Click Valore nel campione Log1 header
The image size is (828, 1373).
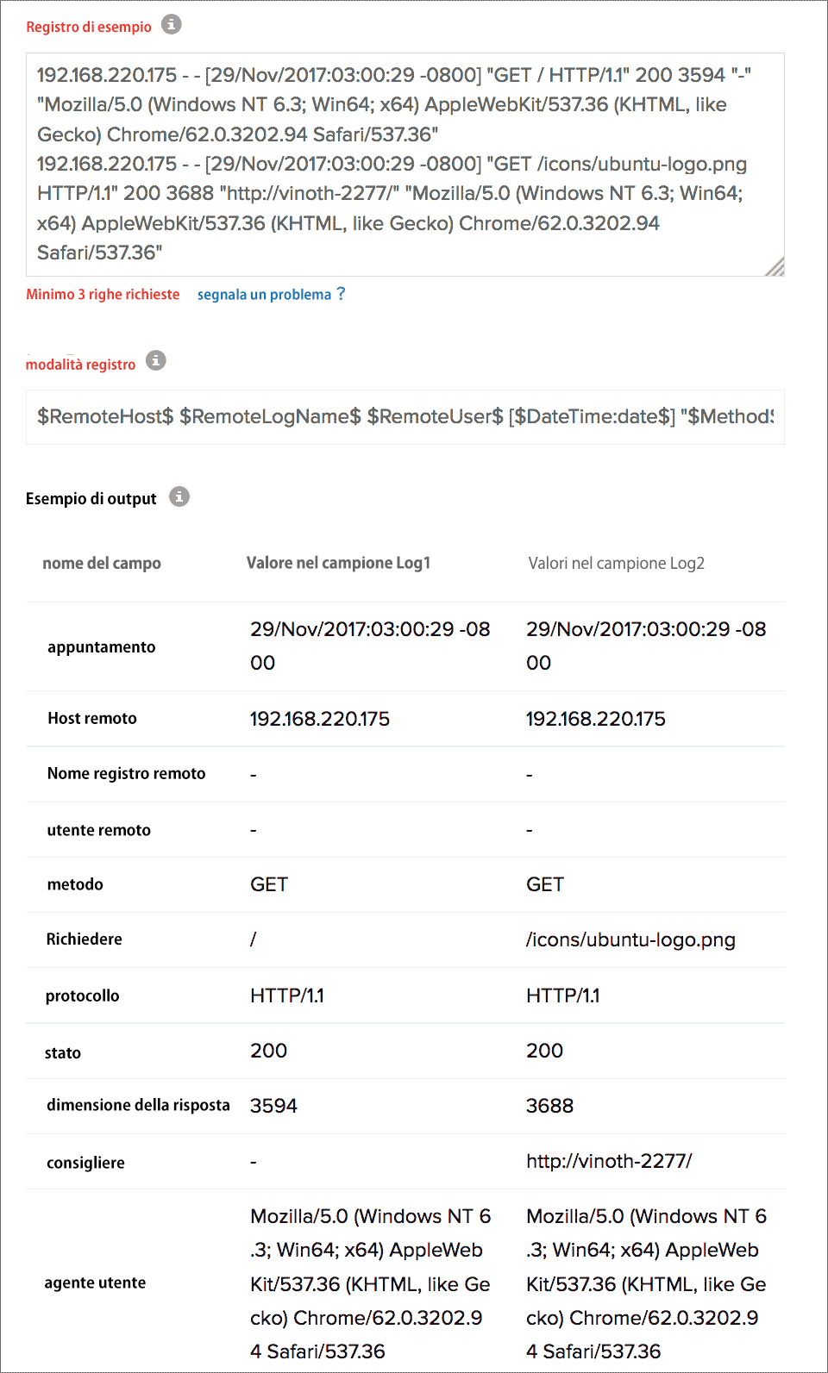[338, 564]
